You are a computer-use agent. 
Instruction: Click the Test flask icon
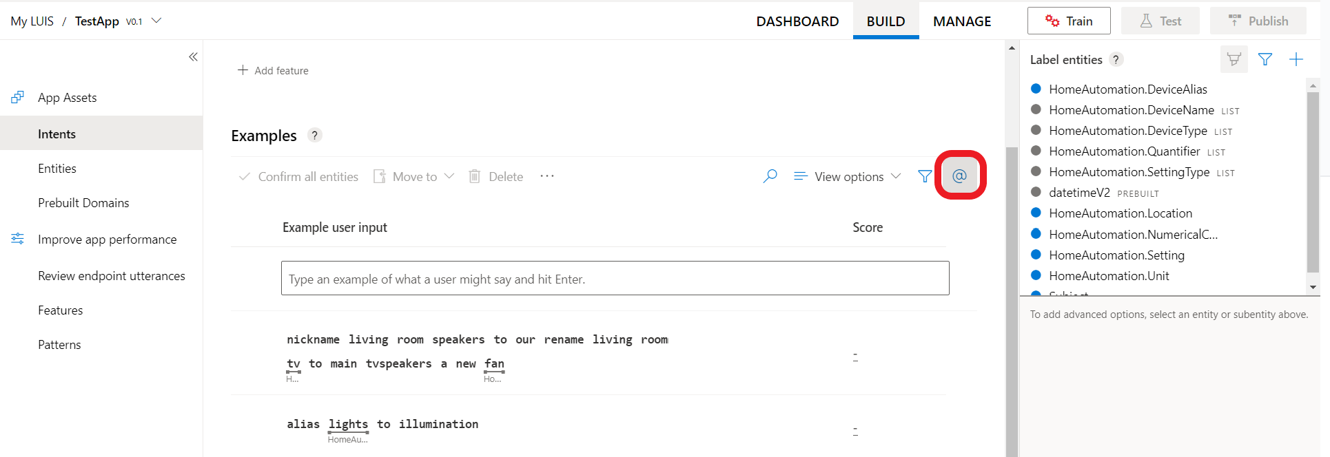click(1146, 21)
